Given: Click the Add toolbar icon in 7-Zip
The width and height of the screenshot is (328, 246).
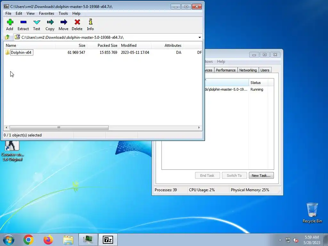Looking at the screenshot, I should point(10,25).
